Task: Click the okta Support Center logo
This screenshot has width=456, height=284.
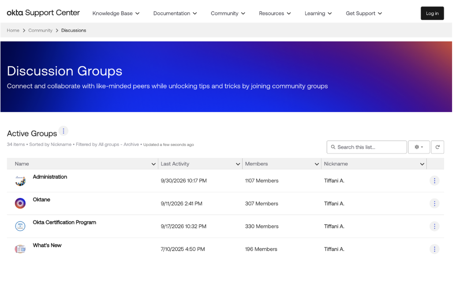Action: tap(43, 13)
